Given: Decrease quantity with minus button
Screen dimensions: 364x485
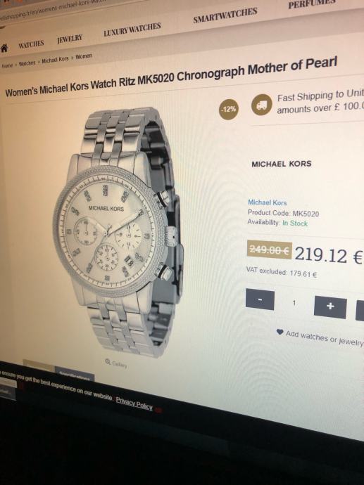Looking at the screenshot, I should pyautogui.click(x=260, y=299).
